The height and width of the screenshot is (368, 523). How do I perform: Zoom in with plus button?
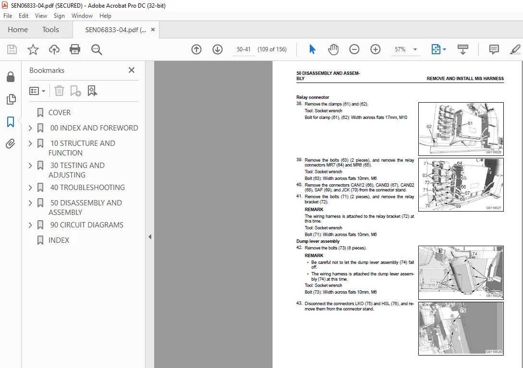(375, 50)
